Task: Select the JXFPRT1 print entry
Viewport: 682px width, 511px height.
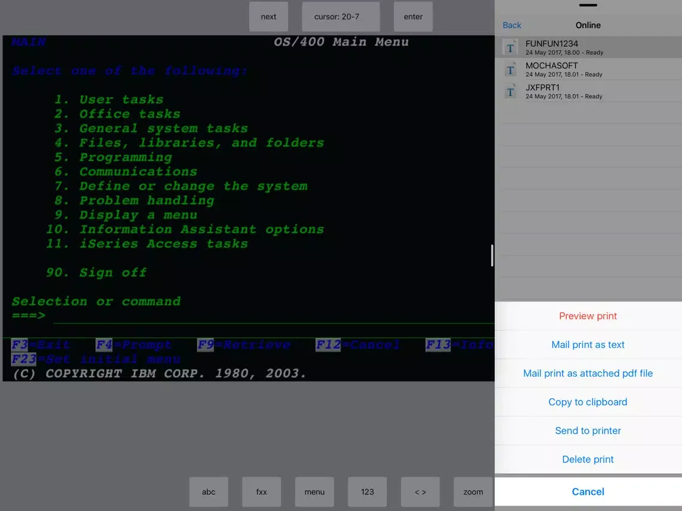Action: click(x=588, y=91)
